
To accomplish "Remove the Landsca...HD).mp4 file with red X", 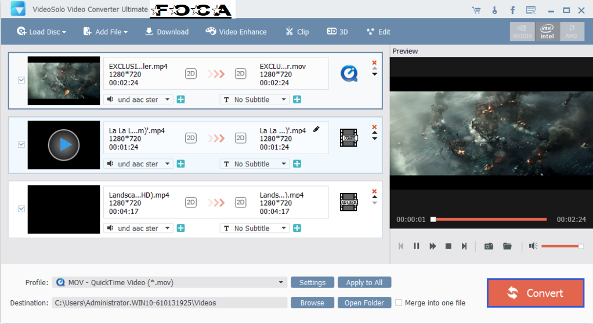I will [x=374, y=191].
